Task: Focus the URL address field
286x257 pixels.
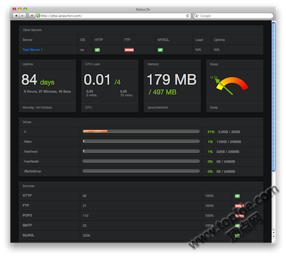Action: click(113, 15)
